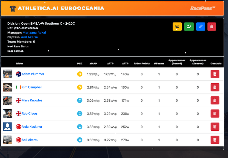This screenshot has height=158, width=228.
Task: Click the Division Open EMEA-W Southern C text
Action: [x=41, y=23]
